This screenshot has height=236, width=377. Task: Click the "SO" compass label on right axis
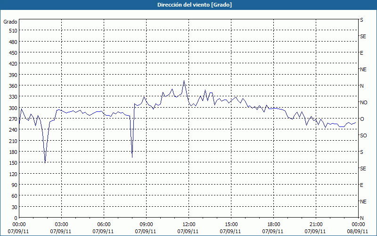tap(363, 135)
